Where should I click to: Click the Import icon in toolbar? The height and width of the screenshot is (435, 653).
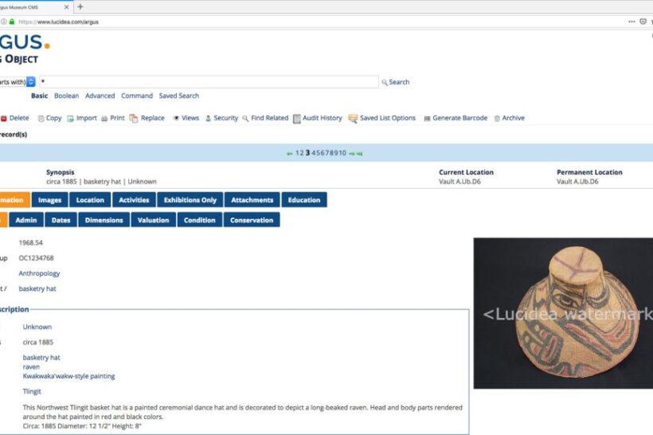tap(71, 118)
